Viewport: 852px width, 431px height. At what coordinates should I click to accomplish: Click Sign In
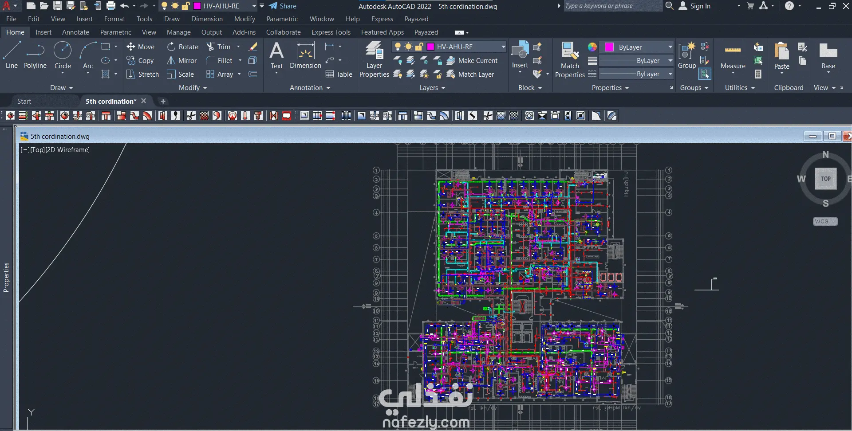pos(695,6)
